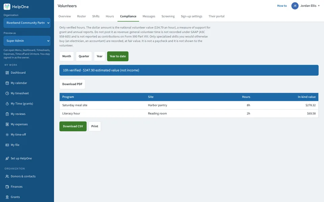Click the My timesheet clock icon

(7, 93)
